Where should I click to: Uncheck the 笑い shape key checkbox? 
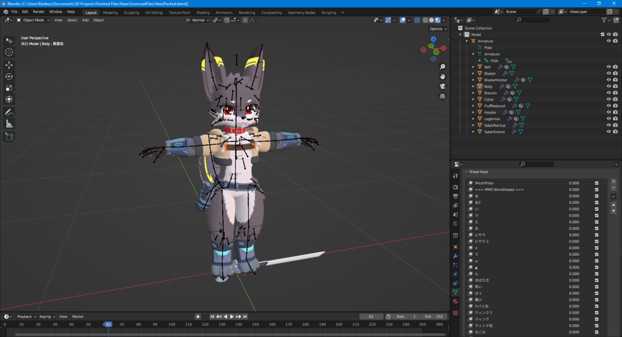click(597, 287)
